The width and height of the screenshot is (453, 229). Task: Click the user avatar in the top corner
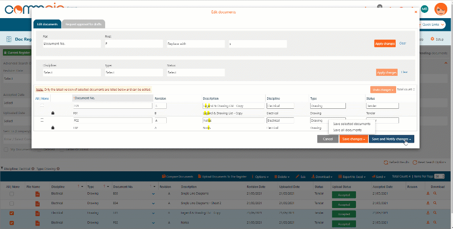tap(441, 9)
